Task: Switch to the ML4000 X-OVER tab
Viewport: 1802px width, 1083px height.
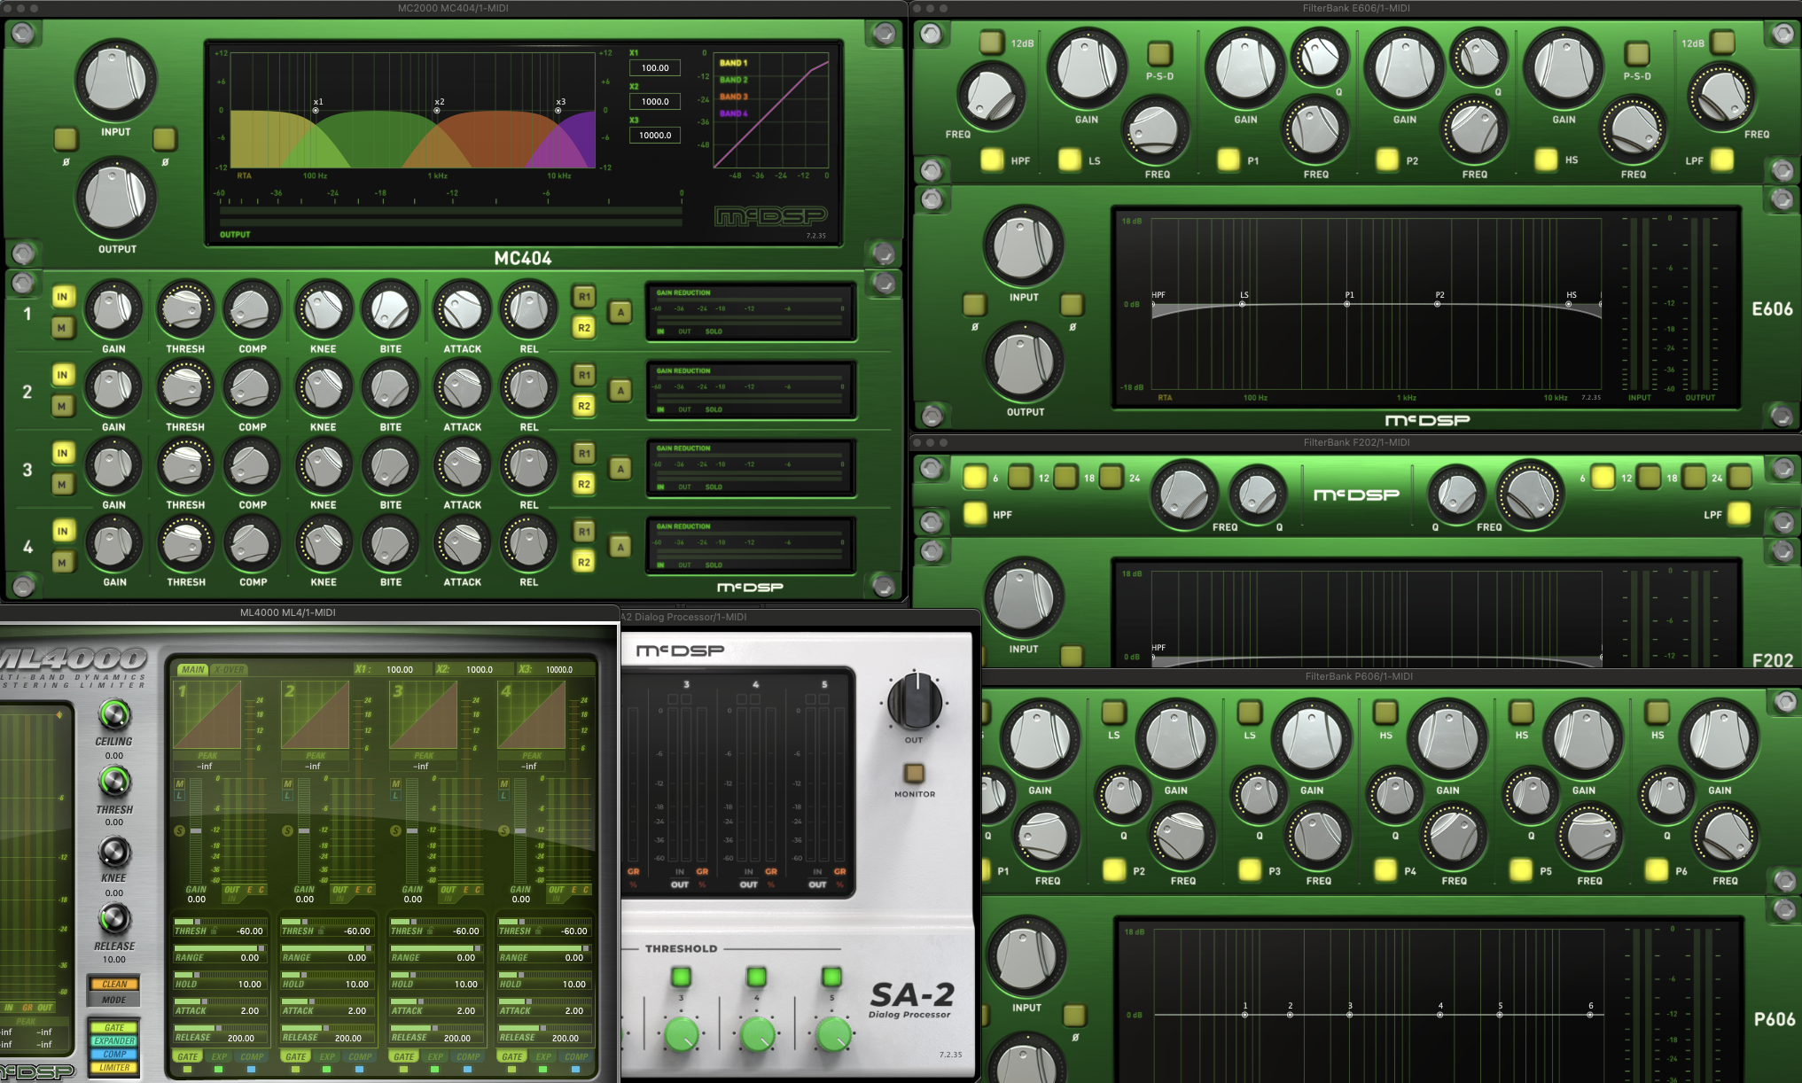Action: (x=229, y=669)
